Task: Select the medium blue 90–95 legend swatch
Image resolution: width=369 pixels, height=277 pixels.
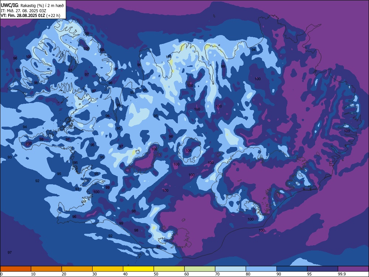Action: tap(292, 269)
